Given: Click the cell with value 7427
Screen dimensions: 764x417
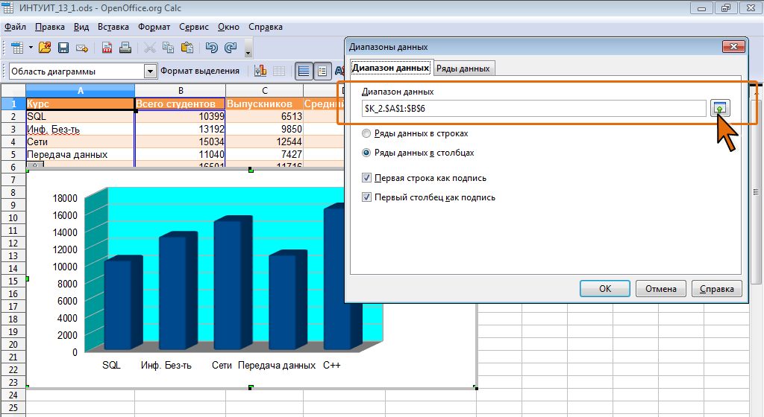Looking at the screenshot, I should pos(265,155).
